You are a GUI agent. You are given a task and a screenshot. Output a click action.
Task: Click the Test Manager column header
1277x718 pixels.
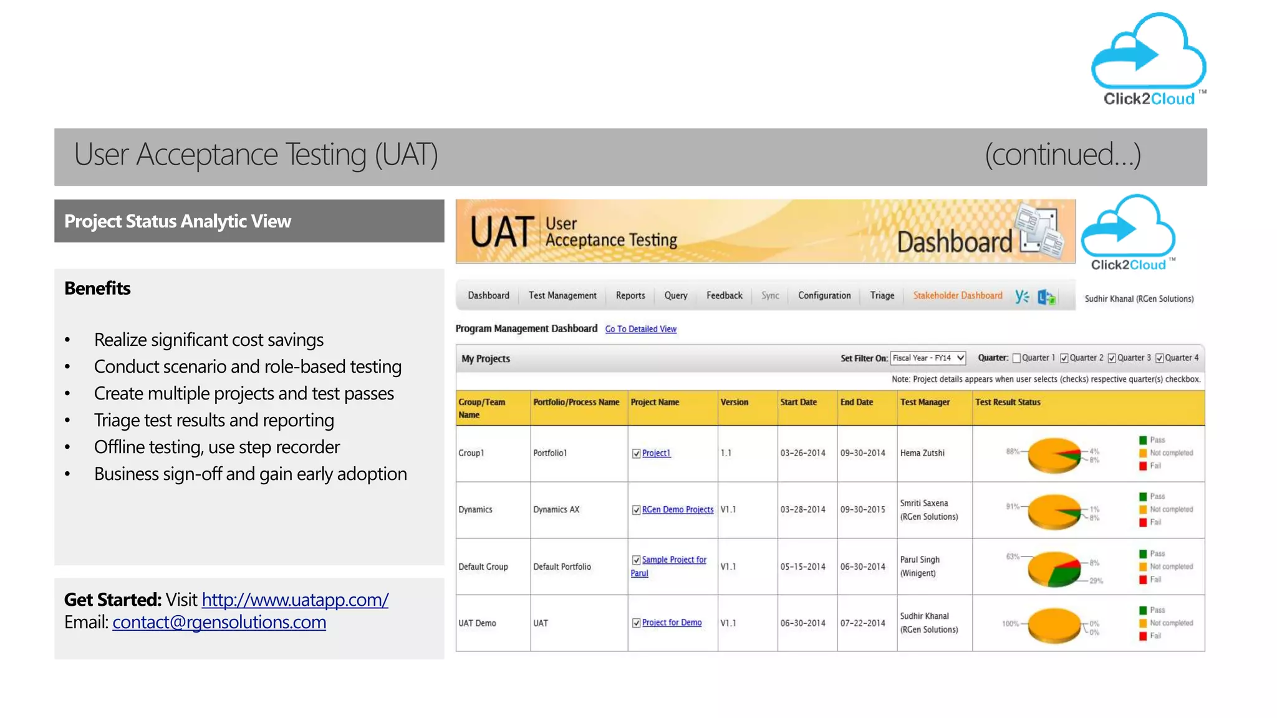[935, 408]
